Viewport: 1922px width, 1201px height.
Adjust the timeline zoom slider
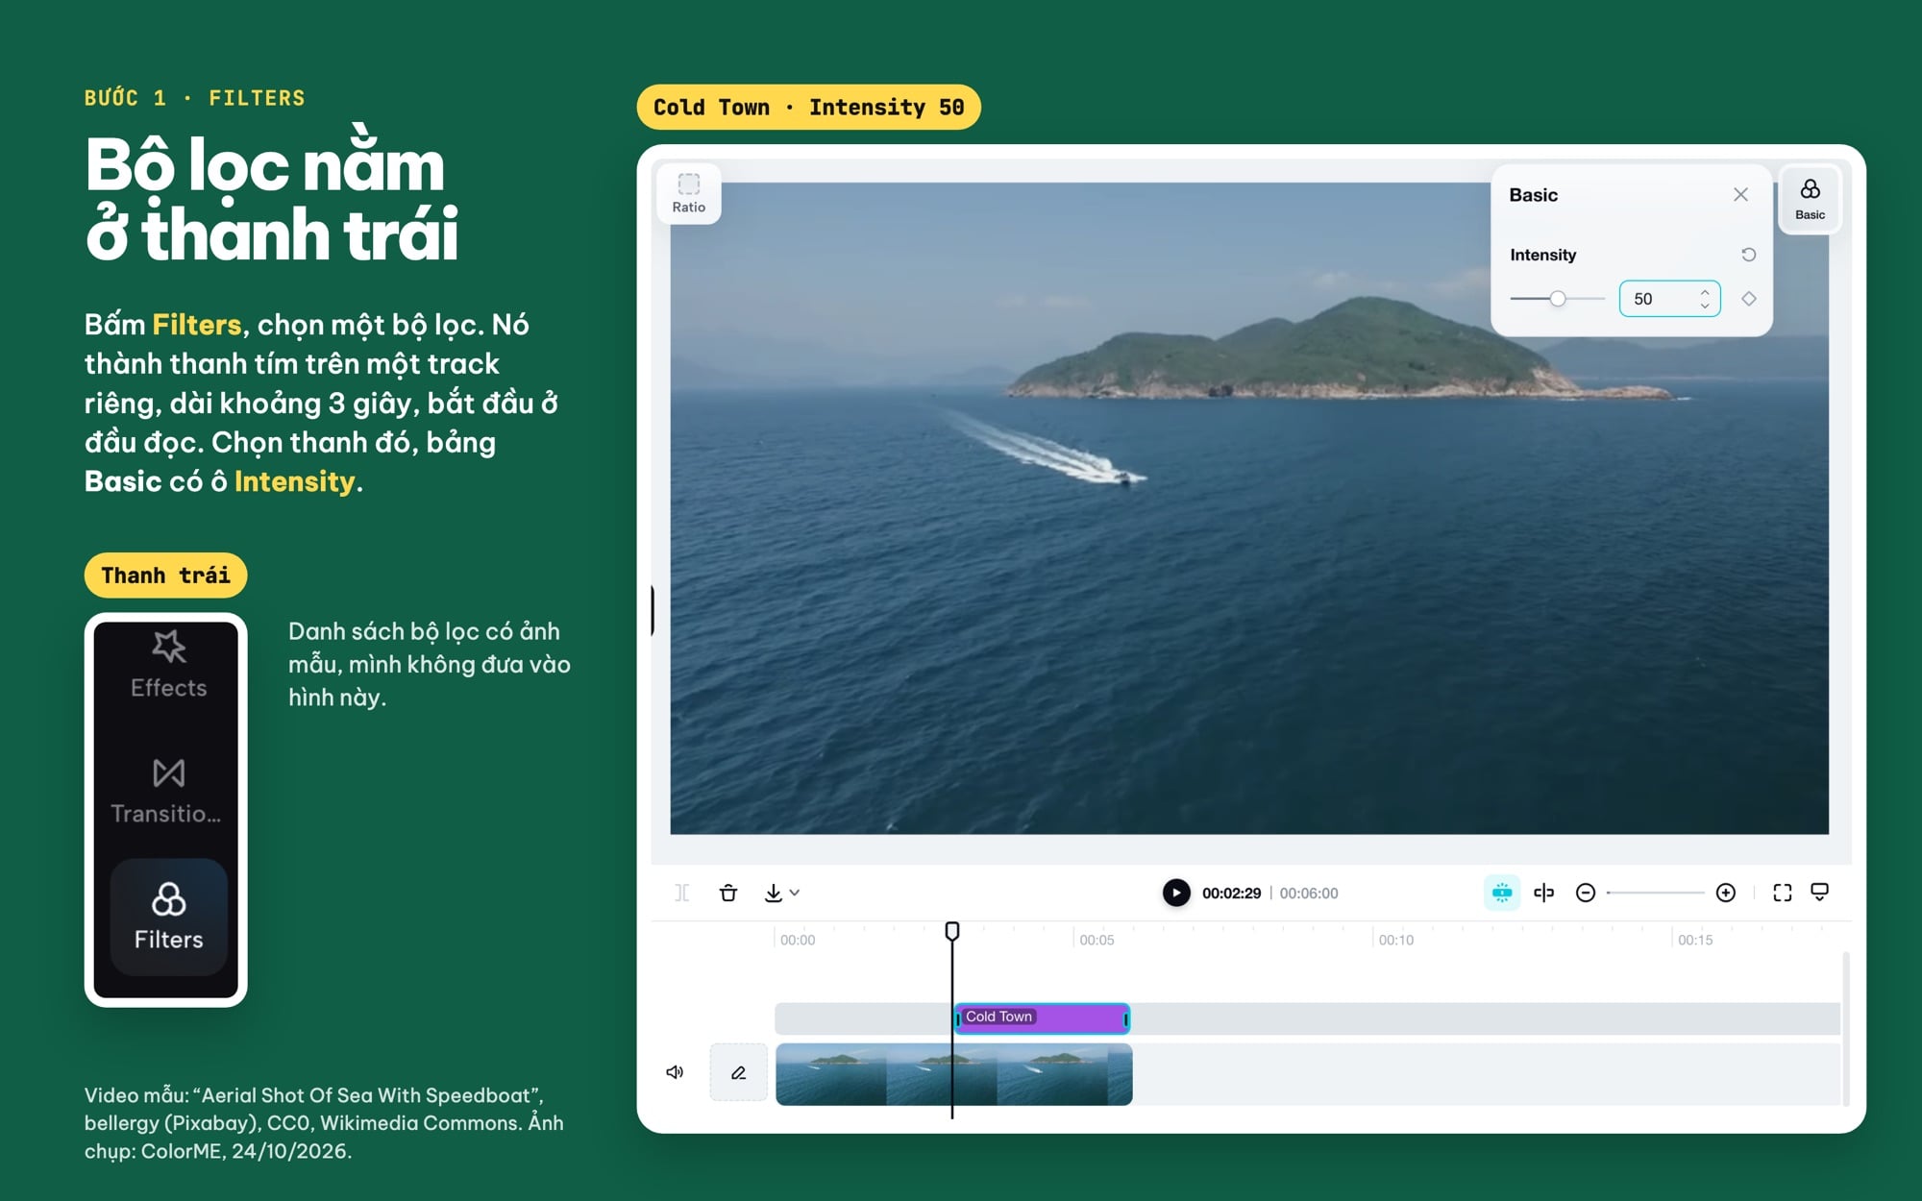1656,893
